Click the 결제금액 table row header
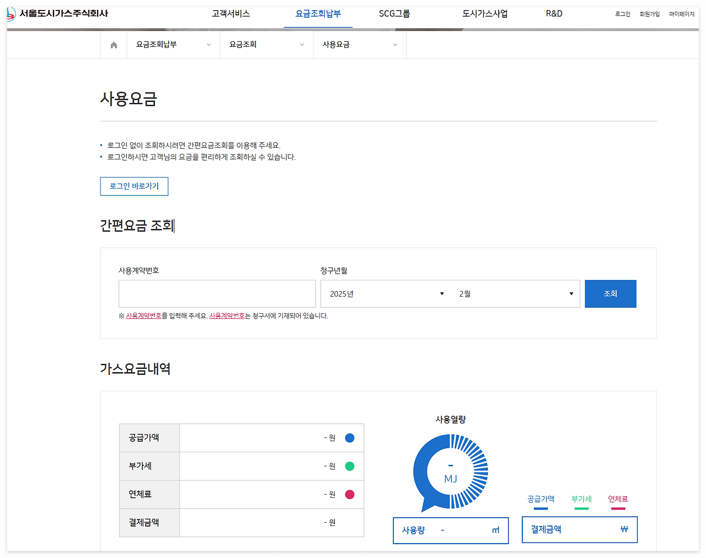This screenshot has width=706, height=558. point(149,523)
